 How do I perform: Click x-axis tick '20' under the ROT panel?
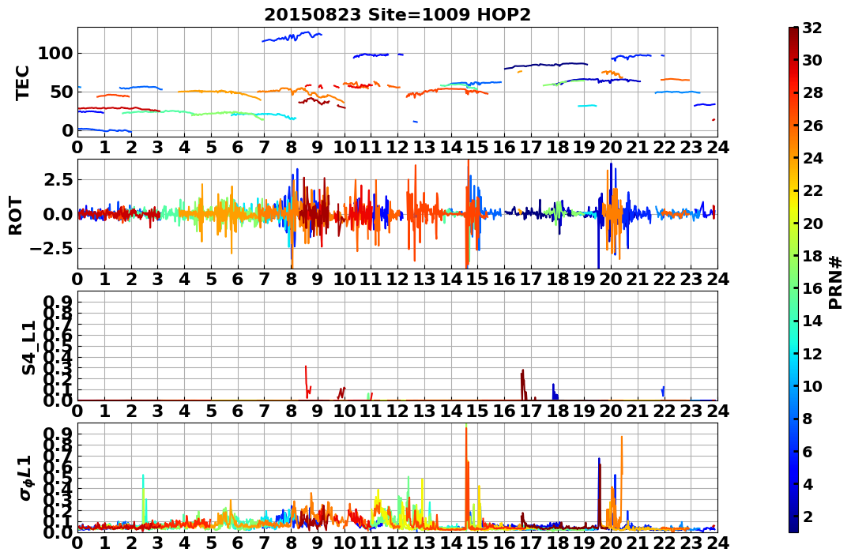[611, 279]
